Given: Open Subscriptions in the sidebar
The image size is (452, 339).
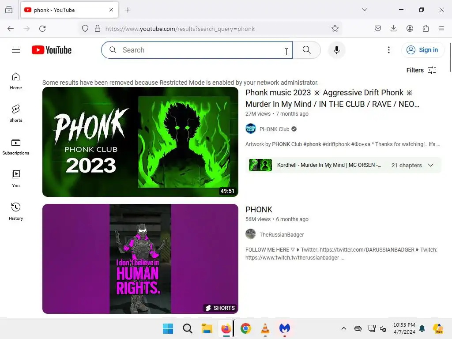Looking at the screenshot, I should tap(16, 147).
